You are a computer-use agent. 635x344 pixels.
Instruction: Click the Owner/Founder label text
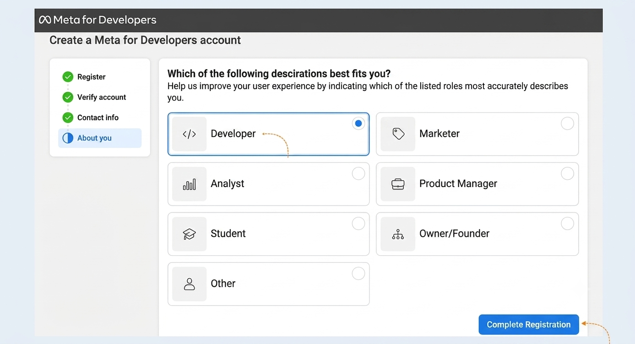[x=455, y=233]
